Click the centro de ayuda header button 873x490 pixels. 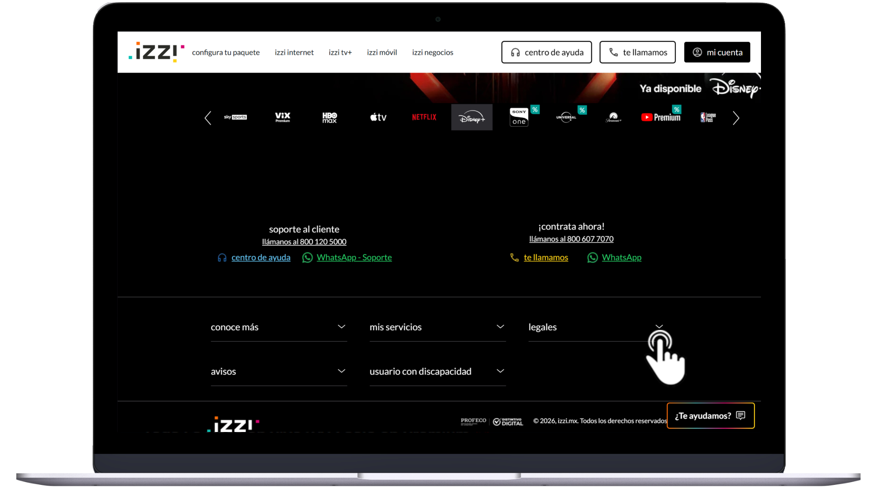[x=547, y=52]
